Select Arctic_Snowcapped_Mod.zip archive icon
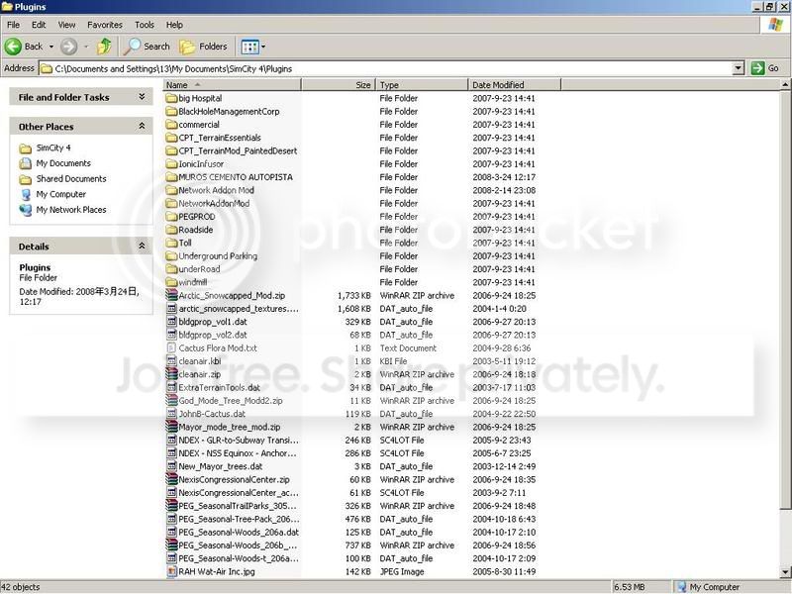Image resolution: width=792 pixels, height=594 pixels. tap(171, 295)
